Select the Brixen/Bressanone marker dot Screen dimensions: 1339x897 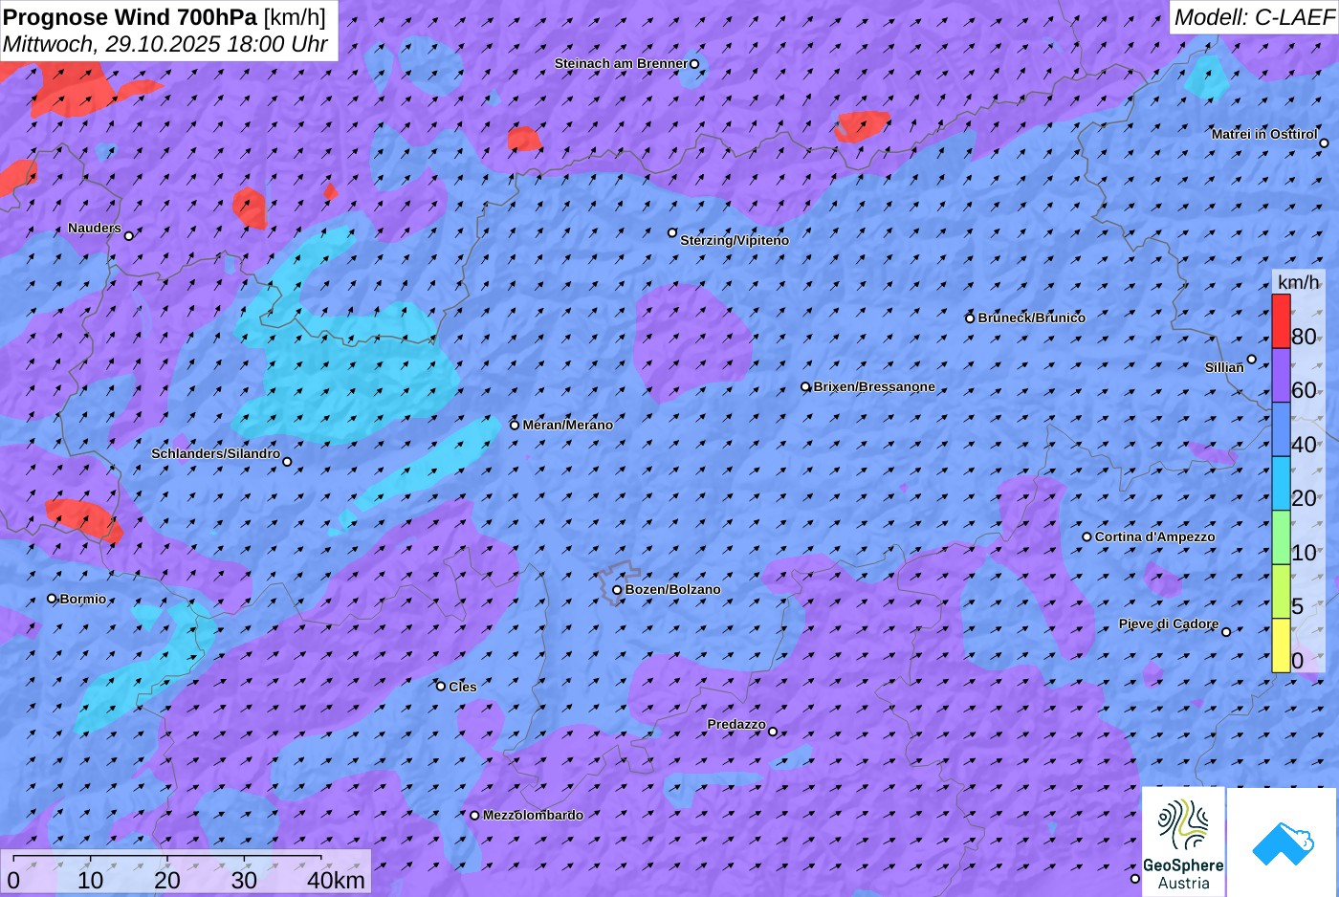[x=805, y=387]
